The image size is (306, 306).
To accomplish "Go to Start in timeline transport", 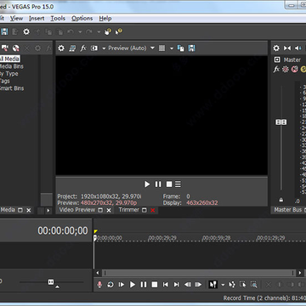I will [166, 285].
